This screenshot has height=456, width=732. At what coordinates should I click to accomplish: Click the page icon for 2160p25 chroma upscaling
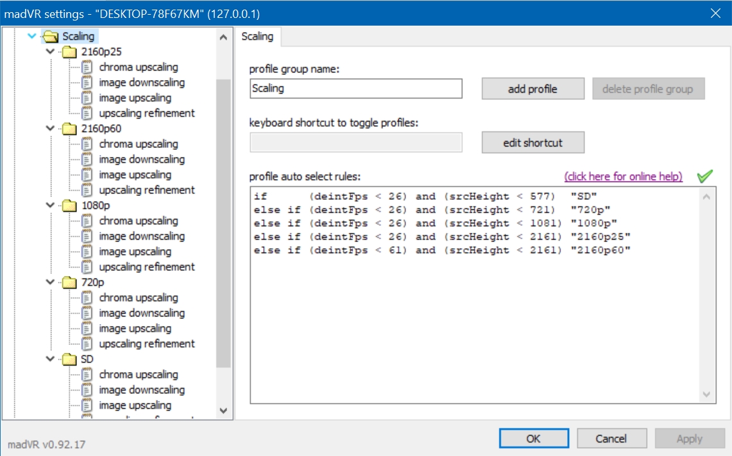87,67
